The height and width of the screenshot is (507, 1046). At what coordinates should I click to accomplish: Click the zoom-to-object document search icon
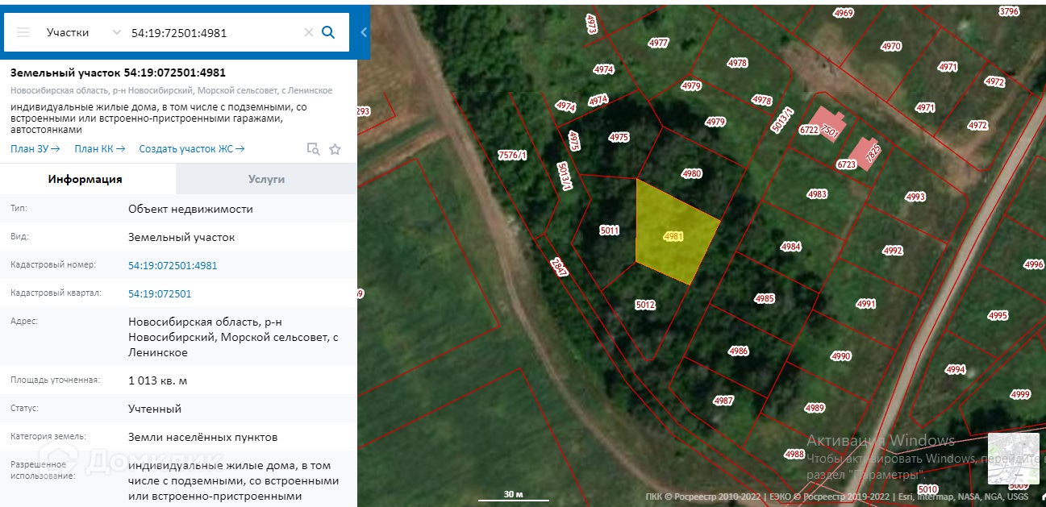(313, 148)
